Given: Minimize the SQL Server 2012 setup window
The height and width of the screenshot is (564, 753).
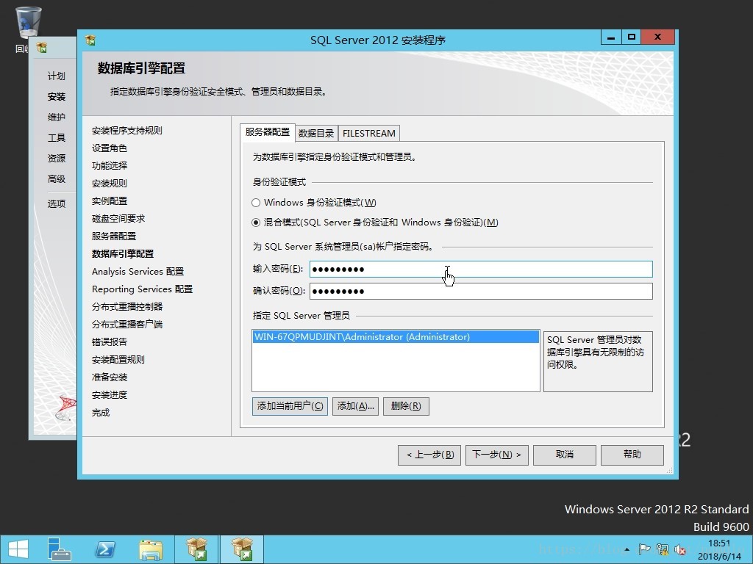Looking at the screenshot, I should [x=611, y=37].
